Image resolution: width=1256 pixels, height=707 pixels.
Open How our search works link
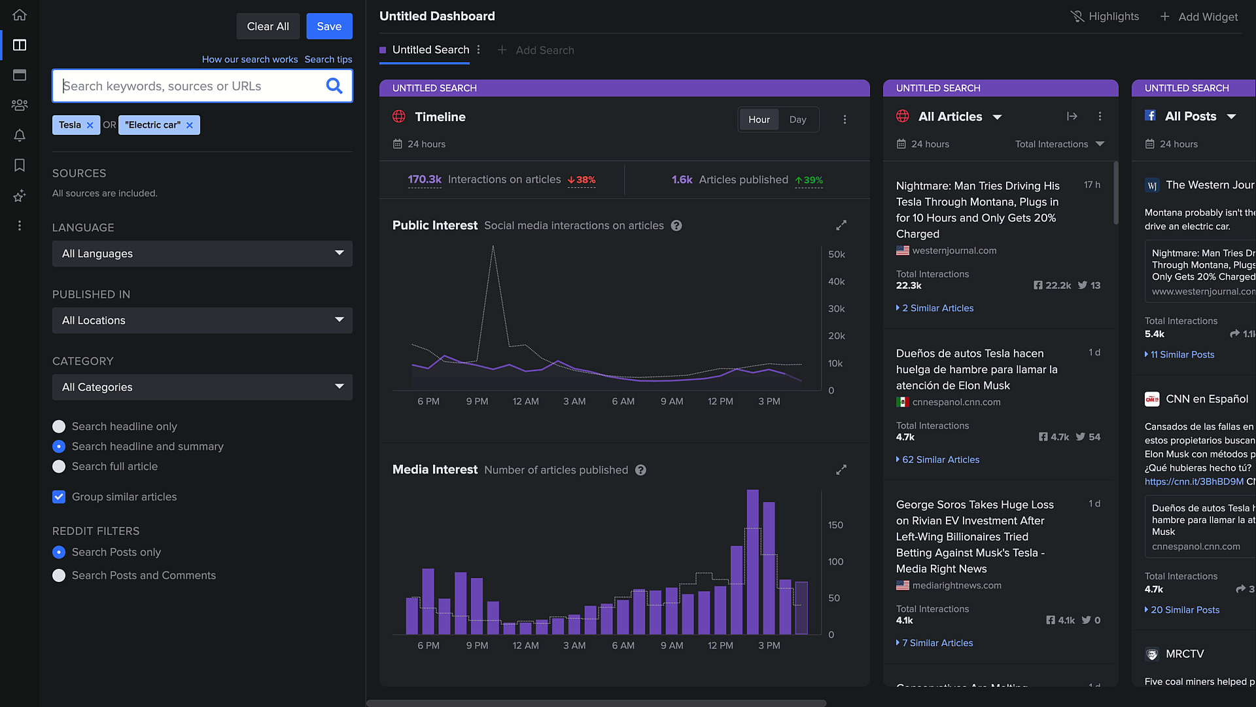pos(250,60)
